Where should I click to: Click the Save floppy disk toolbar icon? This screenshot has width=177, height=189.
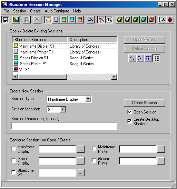(x=5, y=20)
